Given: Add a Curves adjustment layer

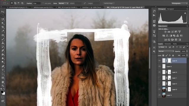Looking at the screenshot, I should 172,32.
